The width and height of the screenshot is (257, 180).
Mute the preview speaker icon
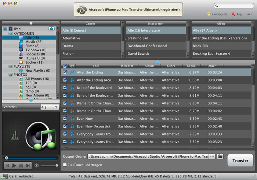(x=36, y=166)
